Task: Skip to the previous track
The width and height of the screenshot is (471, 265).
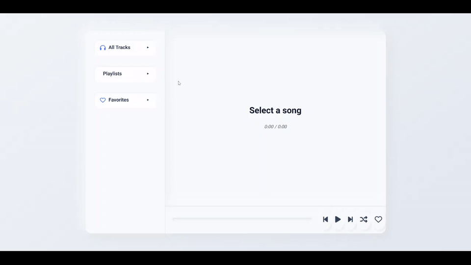Action: coord(325,219)
